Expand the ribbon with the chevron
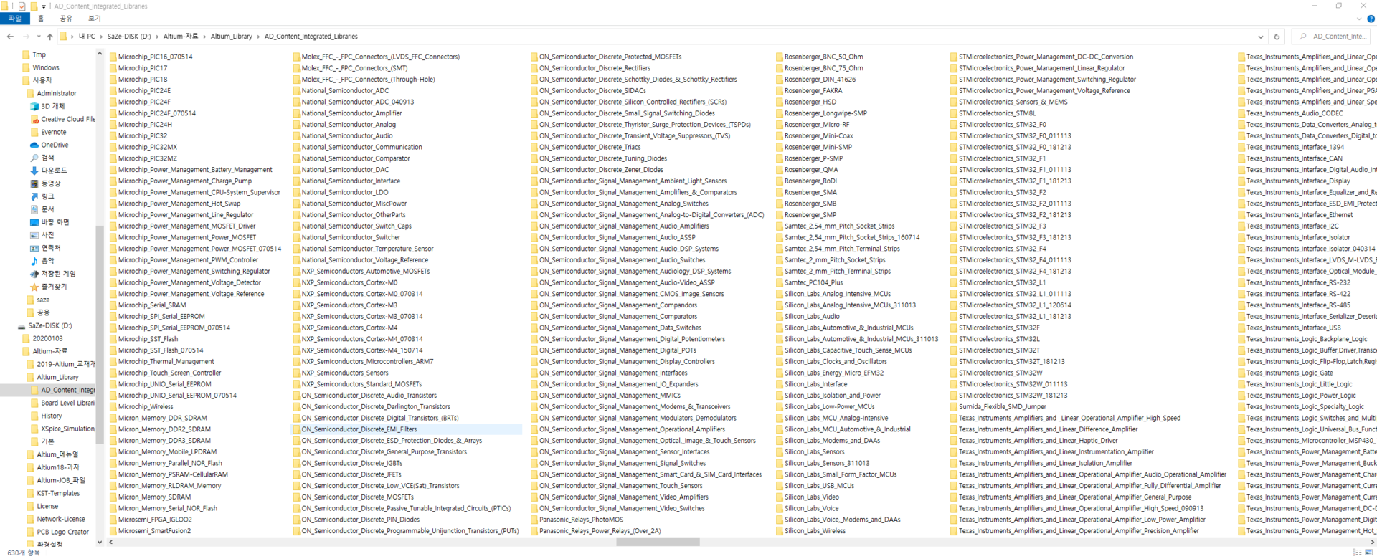Screen dimensions: 1377x559 click(x=1360, y=19)
